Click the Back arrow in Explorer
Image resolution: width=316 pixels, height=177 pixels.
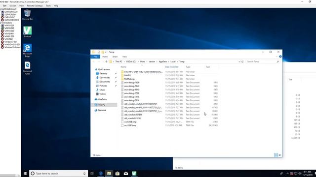[93, 61]
